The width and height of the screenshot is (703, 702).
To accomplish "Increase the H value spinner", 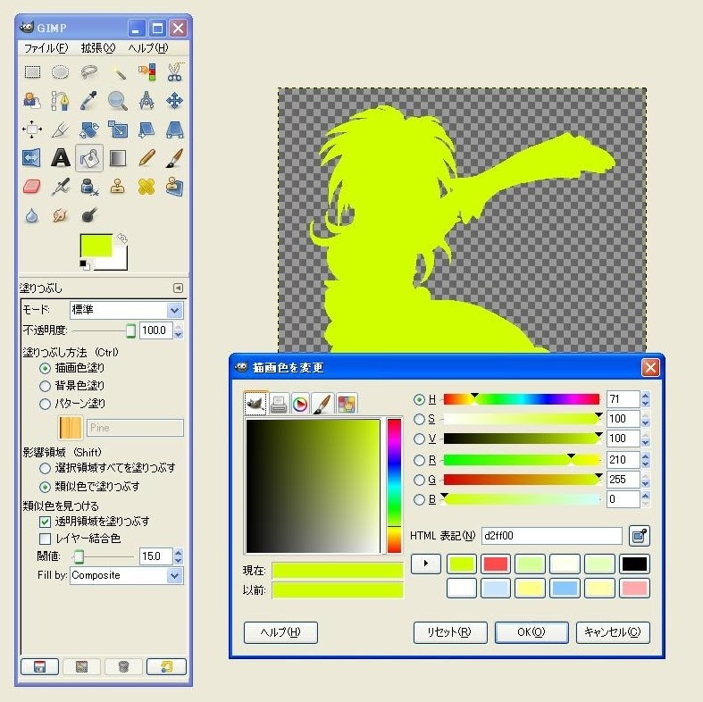I will (646, 396).
